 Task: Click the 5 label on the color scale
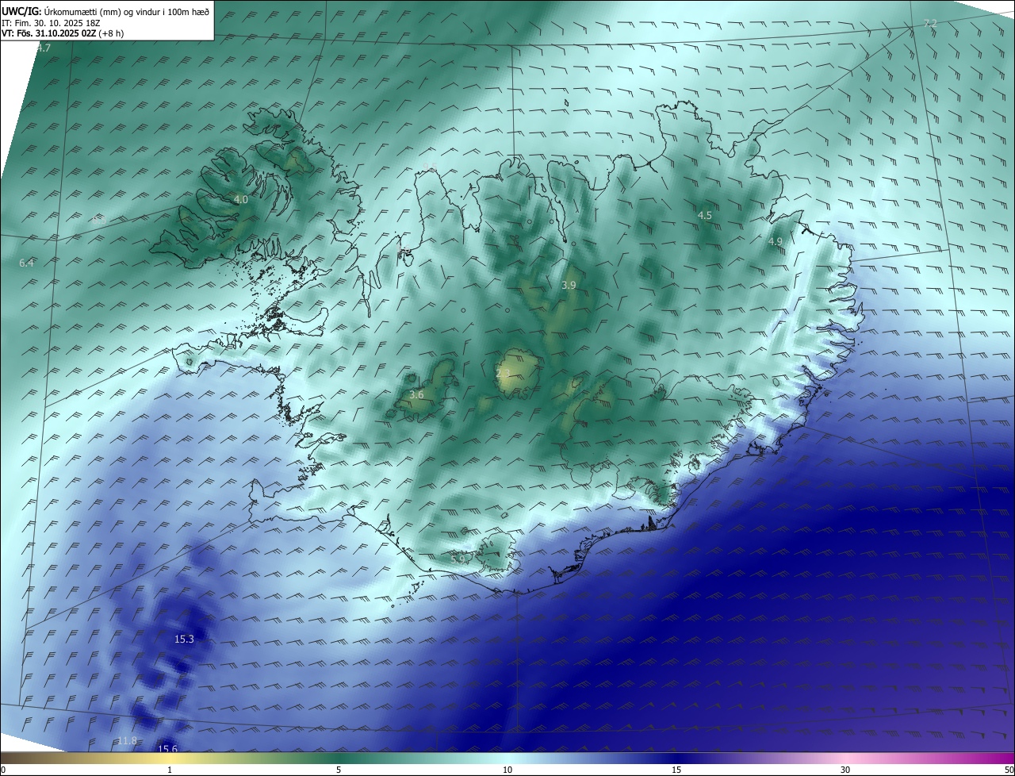click(339, 770)
